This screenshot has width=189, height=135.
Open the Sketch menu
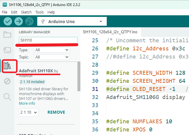click(26, 12)
